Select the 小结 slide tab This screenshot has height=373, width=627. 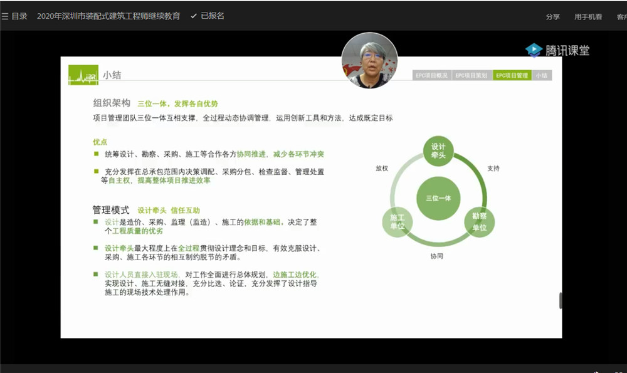542,75
